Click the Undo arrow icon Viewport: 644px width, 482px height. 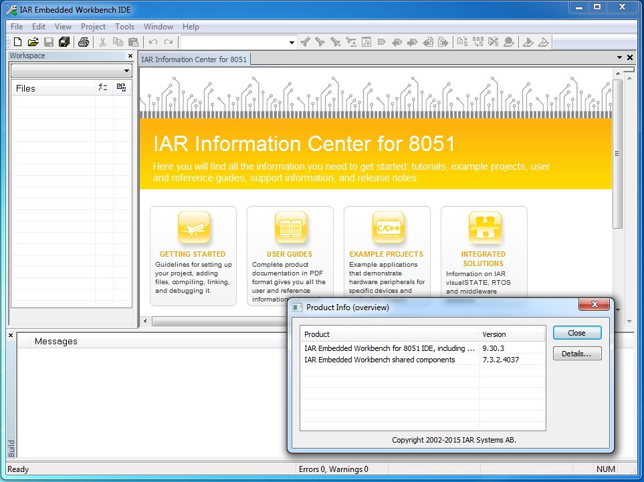(x=153, y=42)
